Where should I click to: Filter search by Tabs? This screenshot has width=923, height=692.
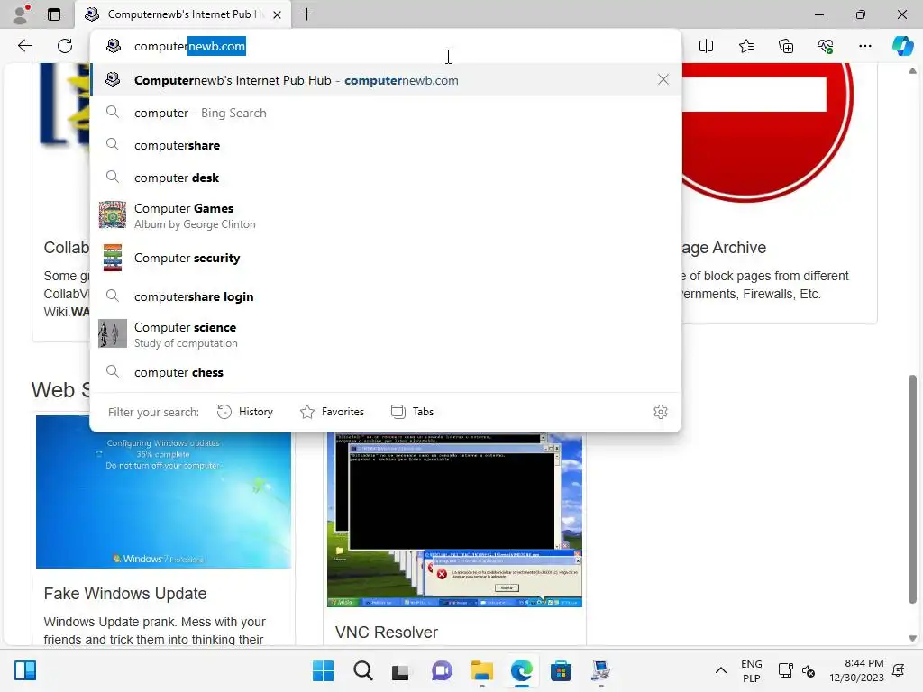coord(413,412)
